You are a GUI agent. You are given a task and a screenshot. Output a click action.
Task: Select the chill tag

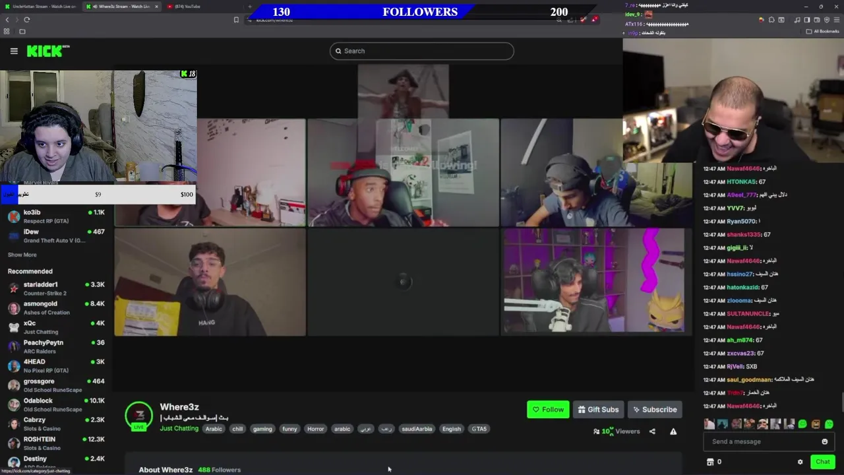tap(237, 429)
